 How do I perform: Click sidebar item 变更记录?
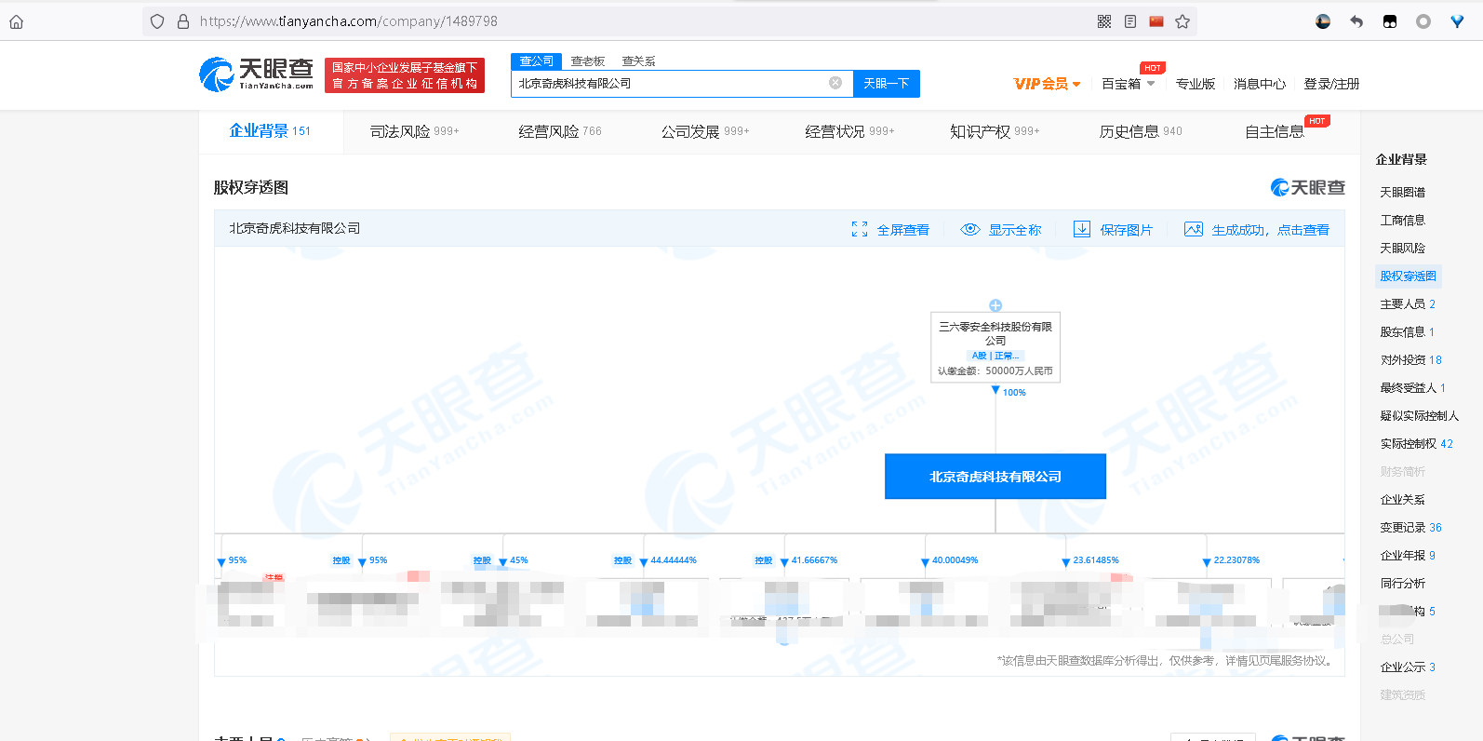point(1410,527)
